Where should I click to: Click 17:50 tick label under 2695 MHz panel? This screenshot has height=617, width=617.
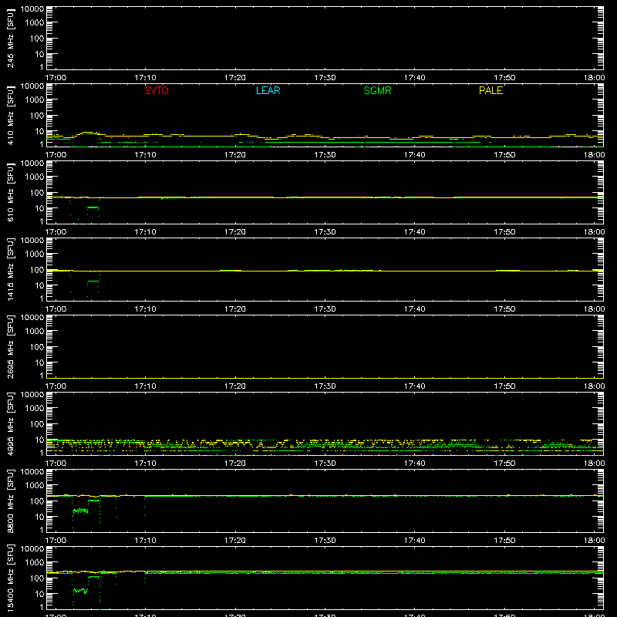pos(504,386)
